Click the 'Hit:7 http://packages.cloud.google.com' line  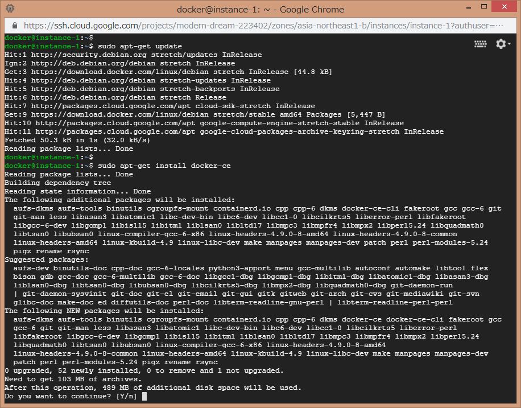pyautogui.click(x=159, y=106)
